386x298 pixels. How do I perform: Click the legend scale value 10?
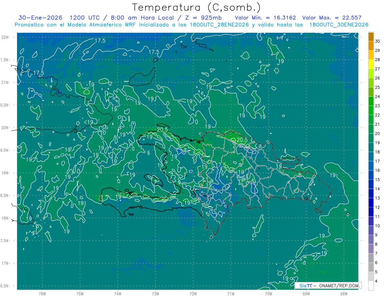[377, 226]
